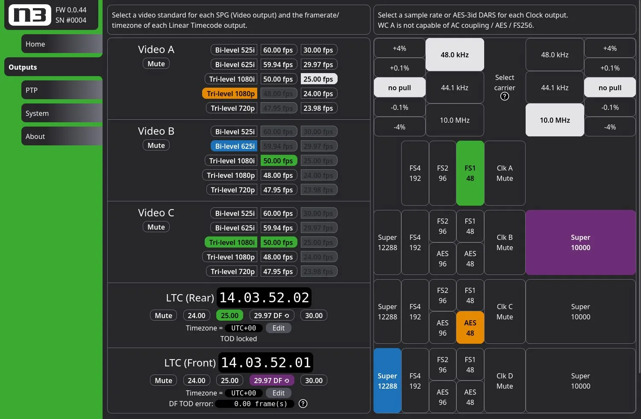Mute the Video A output

coord(156,64)
